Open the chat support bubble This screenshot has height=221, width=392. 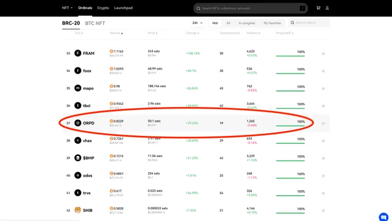tap(383, 217)
